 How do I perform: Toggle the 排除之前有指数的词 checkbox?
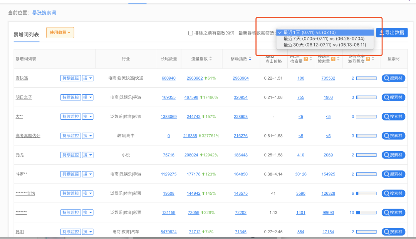[191, 33]
